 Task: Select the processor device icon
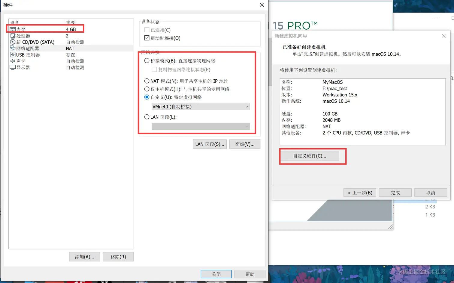click(x=13, y=36)
